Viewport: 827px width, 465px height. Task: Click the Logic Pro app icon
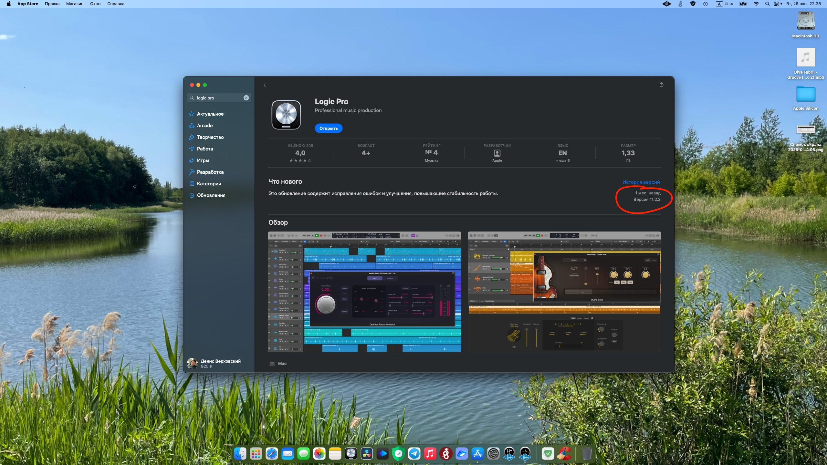point(286,115)
